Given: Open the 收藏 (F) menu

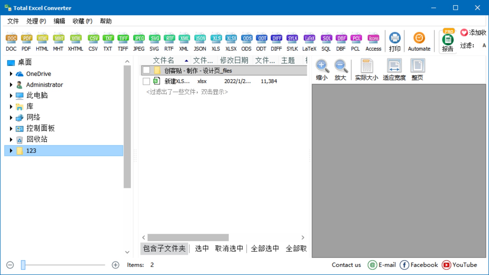Looking at the screenshot, I should coord(82,21).
